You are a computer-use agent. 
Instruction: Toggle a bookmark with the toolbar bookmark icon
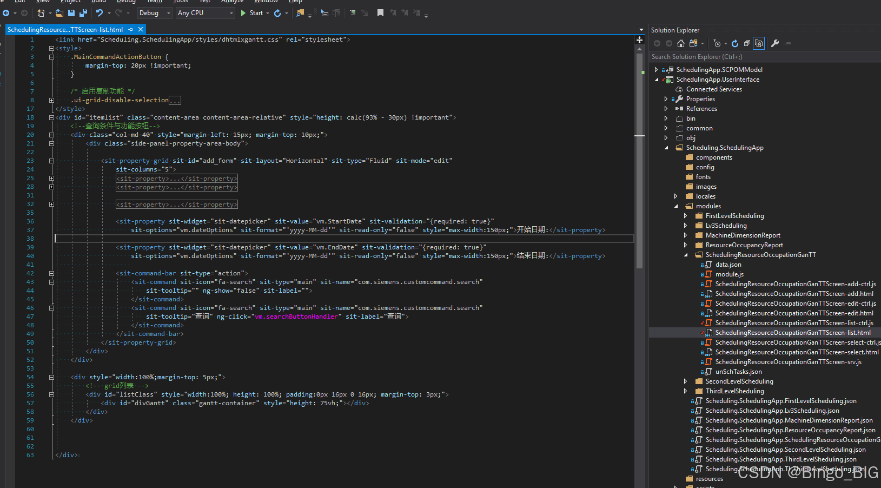click(381, 13)
